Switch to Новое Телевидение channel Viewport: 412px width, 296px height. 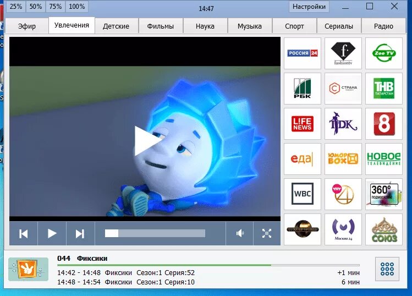[384, 159]
